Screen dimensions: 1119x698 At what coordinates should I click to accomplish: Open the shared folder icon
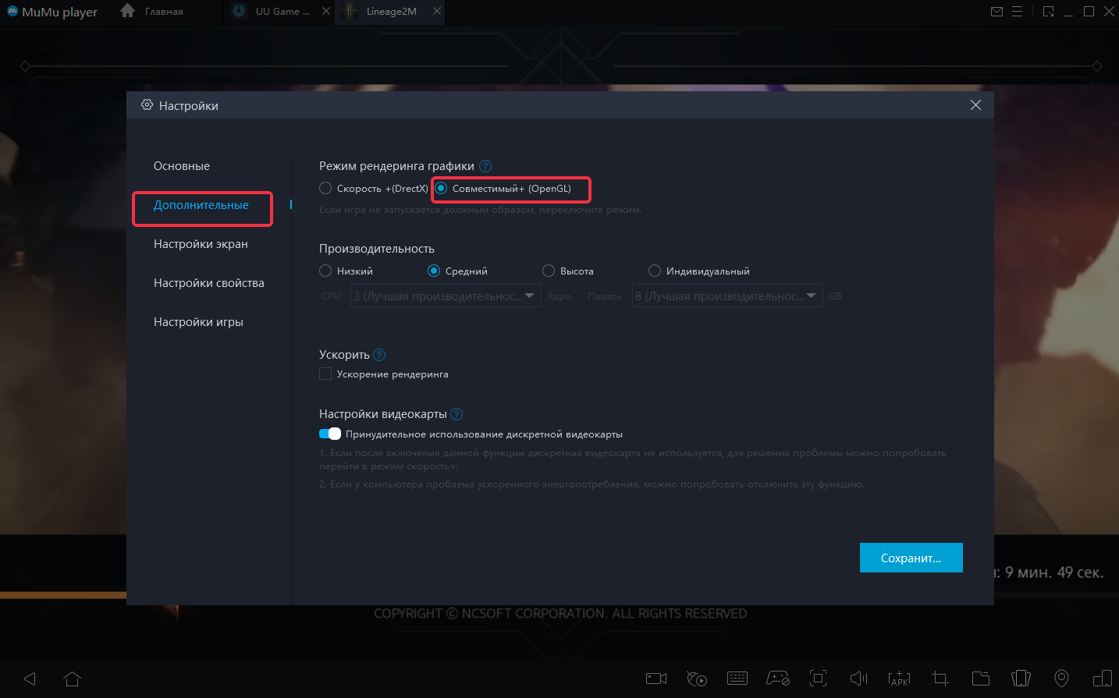click(980, 679)
